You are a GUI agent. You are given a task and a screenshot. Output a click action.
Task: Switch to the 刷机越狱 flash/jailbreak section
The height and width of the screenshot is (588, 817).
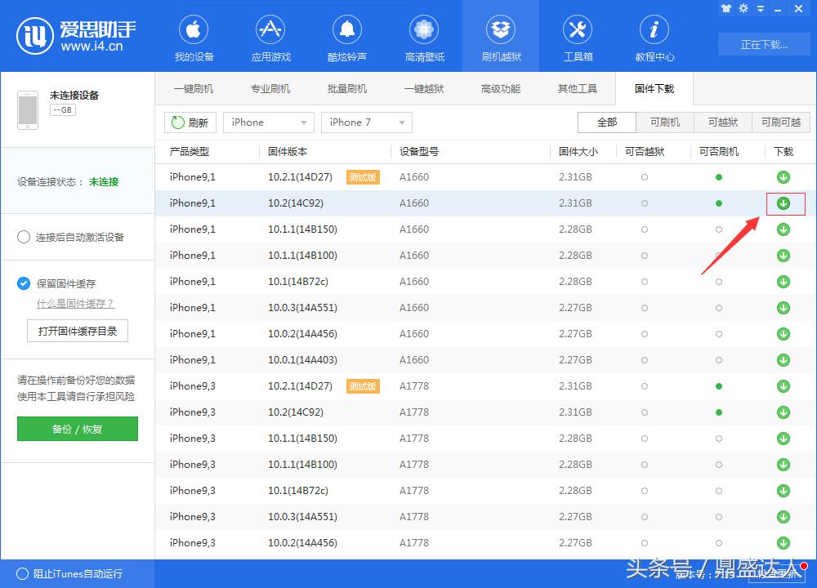[x=500, y=37]
